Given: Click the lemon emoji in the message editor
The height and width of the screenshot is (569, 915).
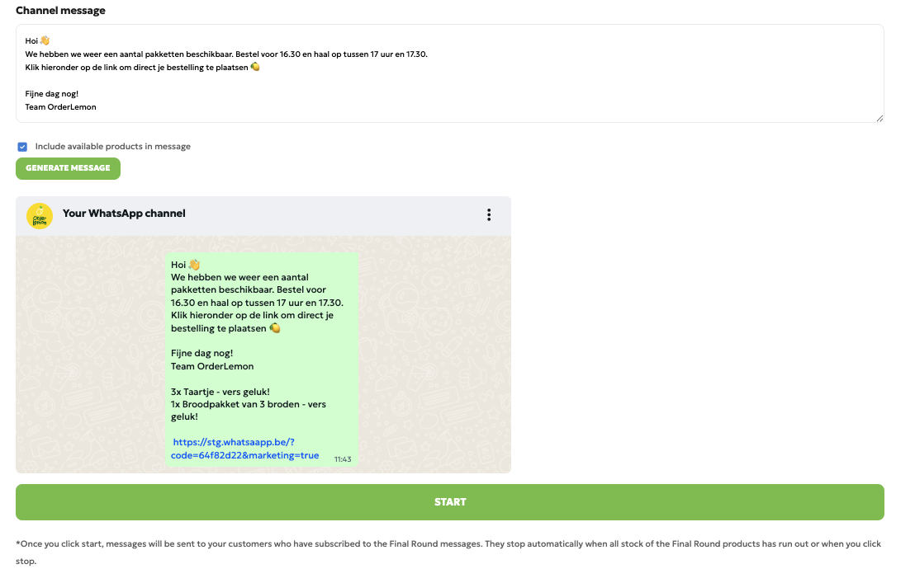Looking at the screenshot, I should [x=255, y=68].
